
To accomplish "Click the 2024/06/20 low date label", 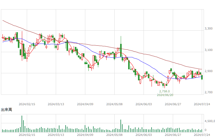I will (165, 95).
